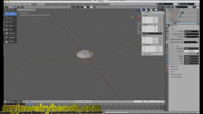The height and width of the screenshot is (114, 203).
Task: Toggle camera view icon in viewport
Action: pos(139,29)
